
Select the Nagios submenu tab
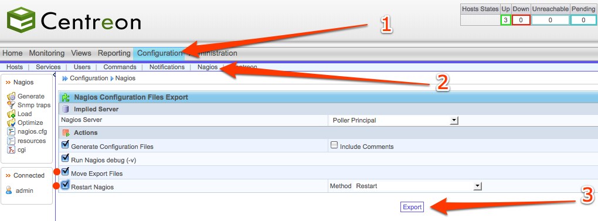(208, 67)
